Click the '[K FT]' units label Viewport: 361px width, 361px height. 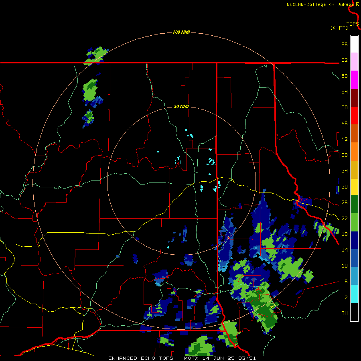click(339, 28)
